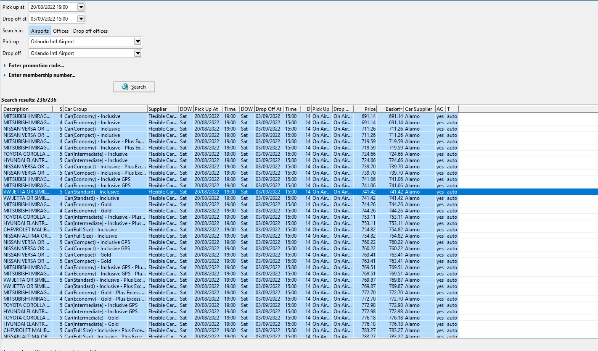The width and height of the screenshot is (598, 351).
Task: Sort by the Description column header
Action: pyautogui.click(x=28, y=109)
